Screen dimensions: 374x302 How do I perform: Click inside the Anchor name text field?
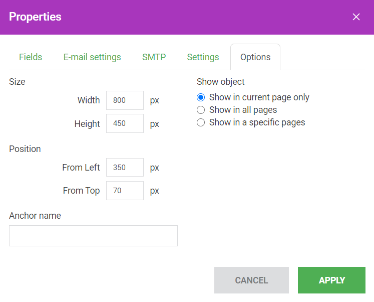(93, 236)
